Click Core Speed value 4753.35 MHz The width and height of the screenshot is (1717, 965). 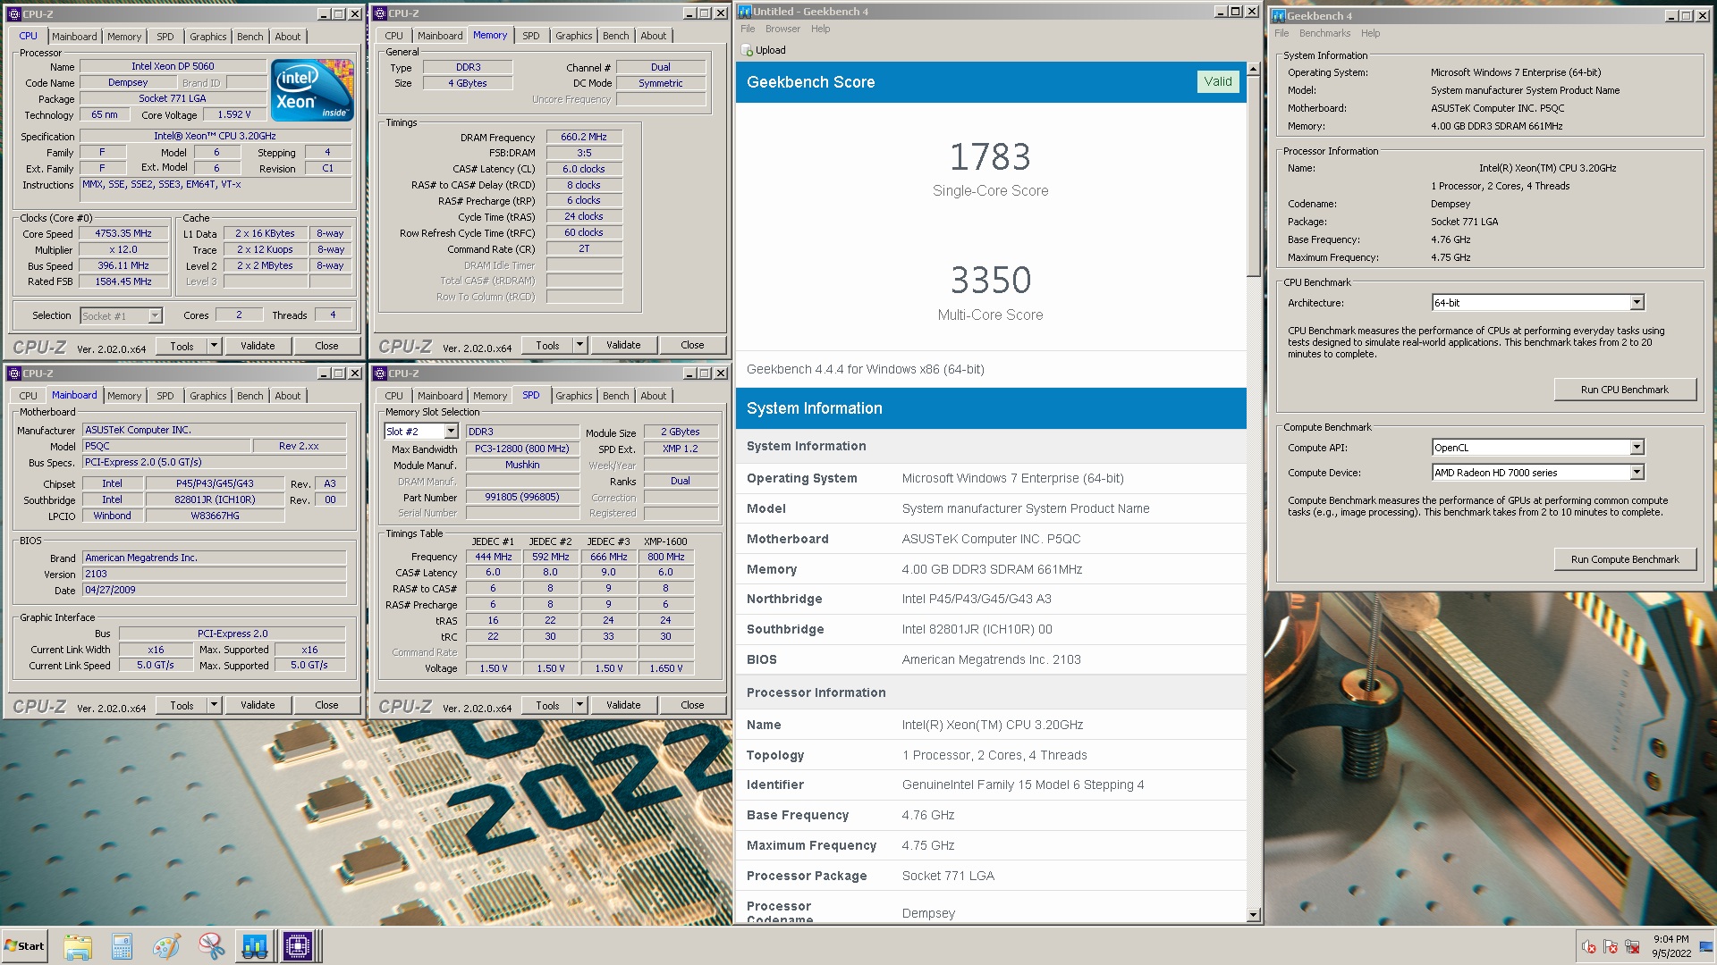[123, 233]
